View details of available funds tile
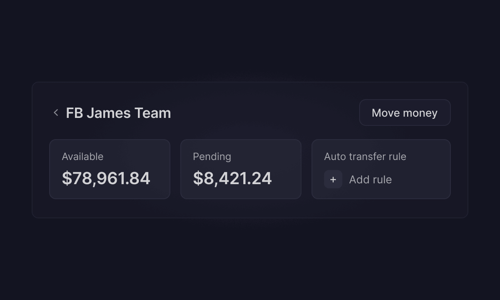This screenshot has height=300, width=500. pyautogui.click(x=110, y=169)
